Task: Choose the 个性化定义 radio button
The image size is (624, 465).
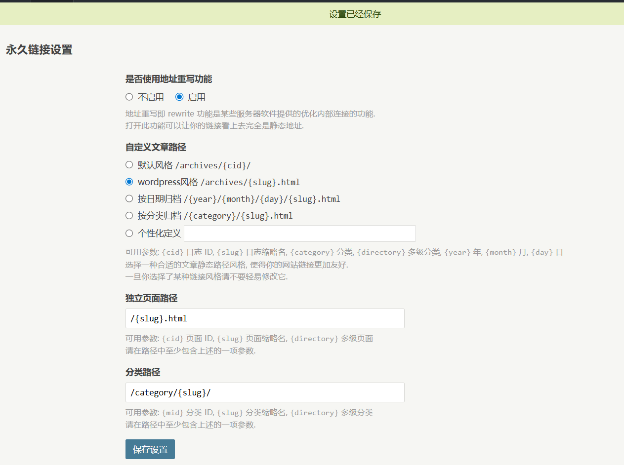Action: [129, 233]
